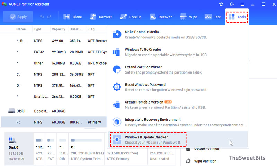Click the refresh icon in title bar
Screen dimensions: 277x166
coord(232,4)
